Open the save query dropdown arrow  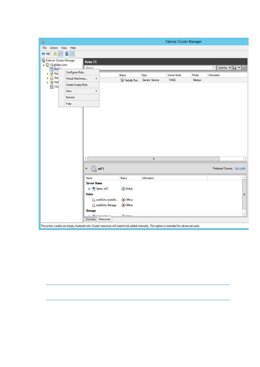click(239, 68)
